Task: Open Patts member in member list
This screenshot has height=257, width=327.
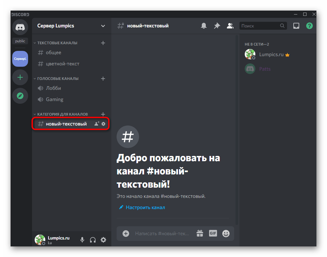Action: click(277, 69)
